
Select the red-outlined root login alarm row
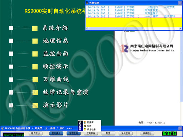pos(134,16)
